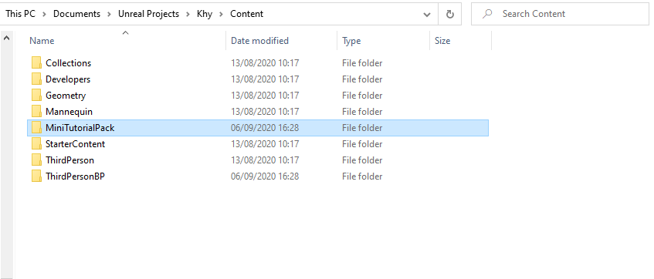654x279 pixels.
Task: Select the ThirdPersonBP folder icon
Action: tap(37, 176)
